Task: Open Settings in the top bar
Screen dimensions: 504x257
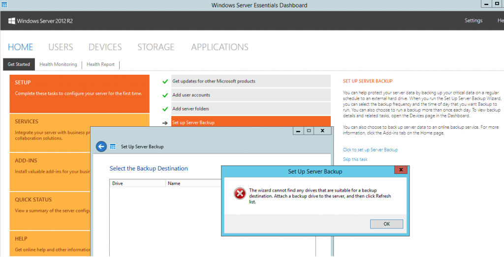Action: click(x=473, y=21)
